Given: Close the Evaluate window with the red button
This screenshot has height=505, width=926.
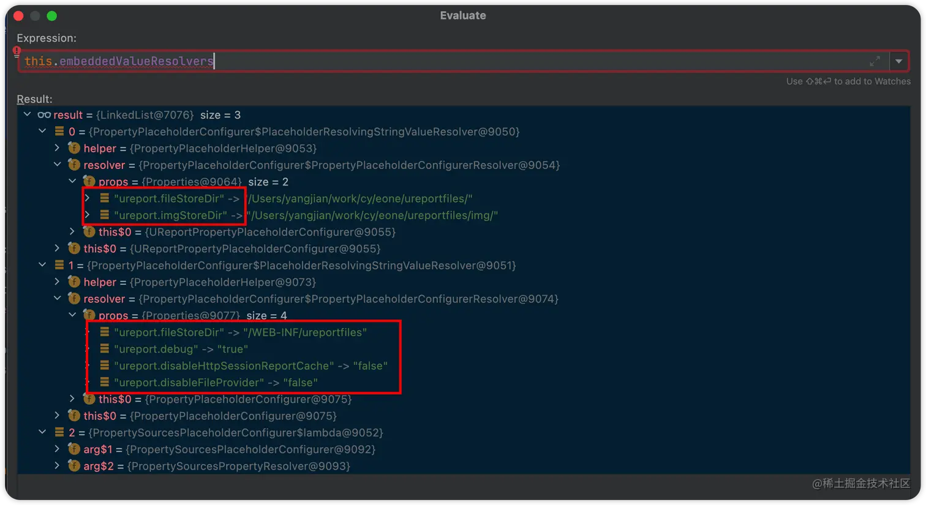Looking at the screenshot, I should click(18, 16).
